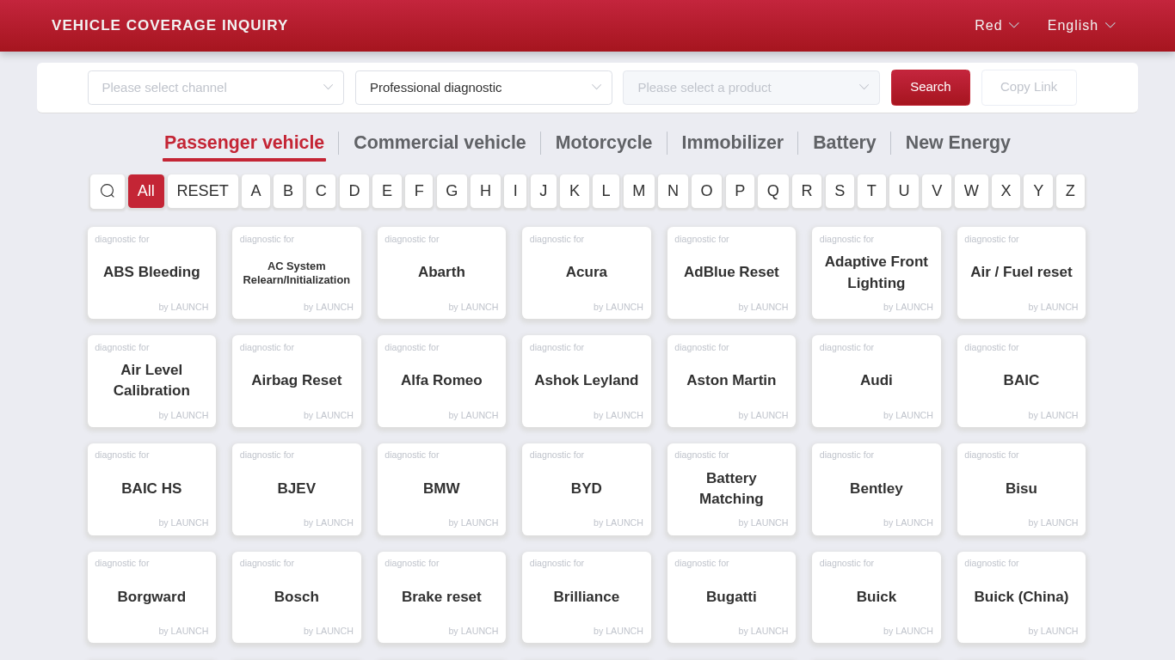Open the Buick (China) card
The image size is (1175, 660).
(x=1021, y=597)
